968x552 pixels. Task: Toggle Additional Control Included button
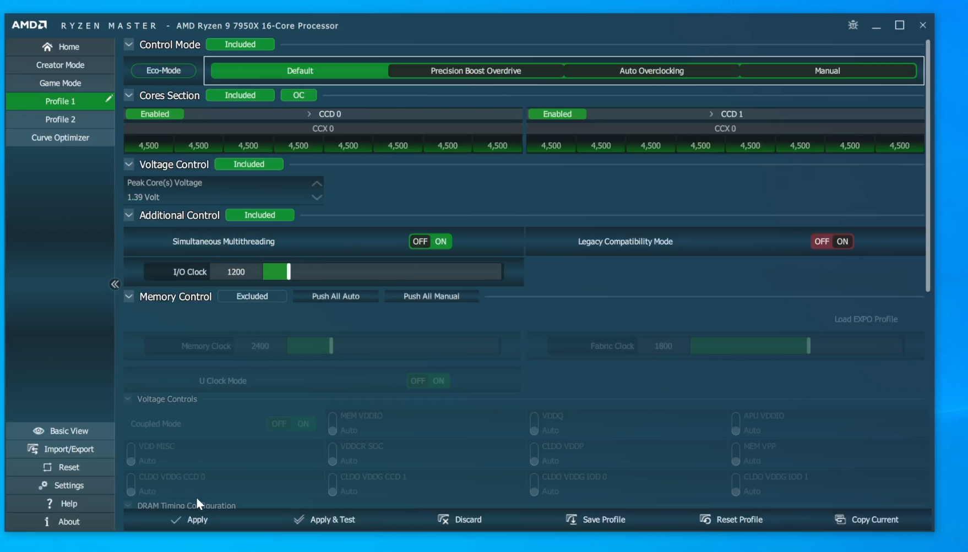coord(260,215)
